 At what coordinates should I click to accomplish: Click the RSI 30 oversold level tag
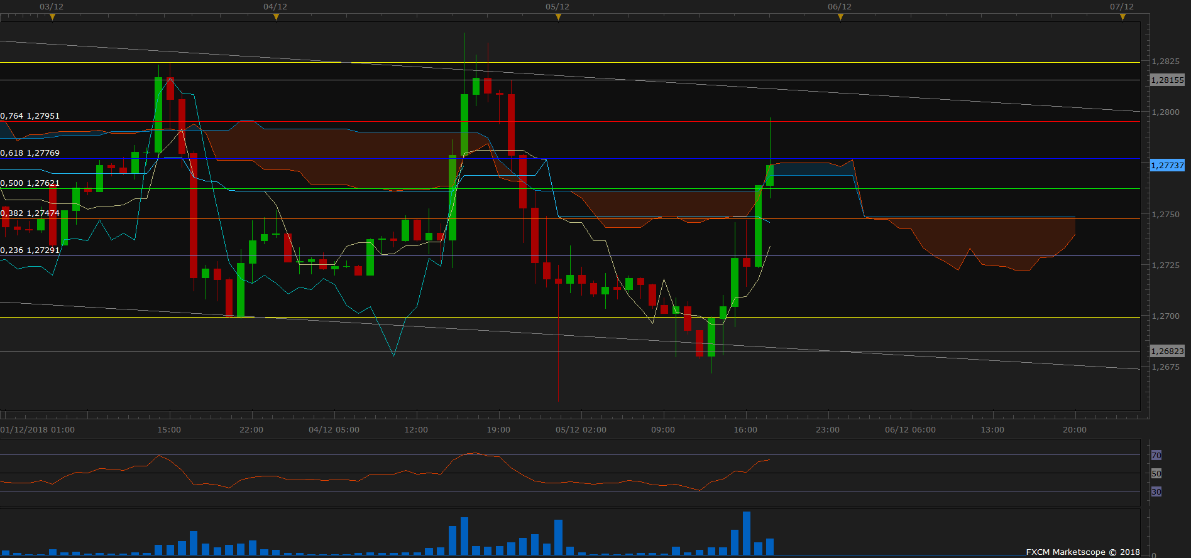coord(1156,491)
